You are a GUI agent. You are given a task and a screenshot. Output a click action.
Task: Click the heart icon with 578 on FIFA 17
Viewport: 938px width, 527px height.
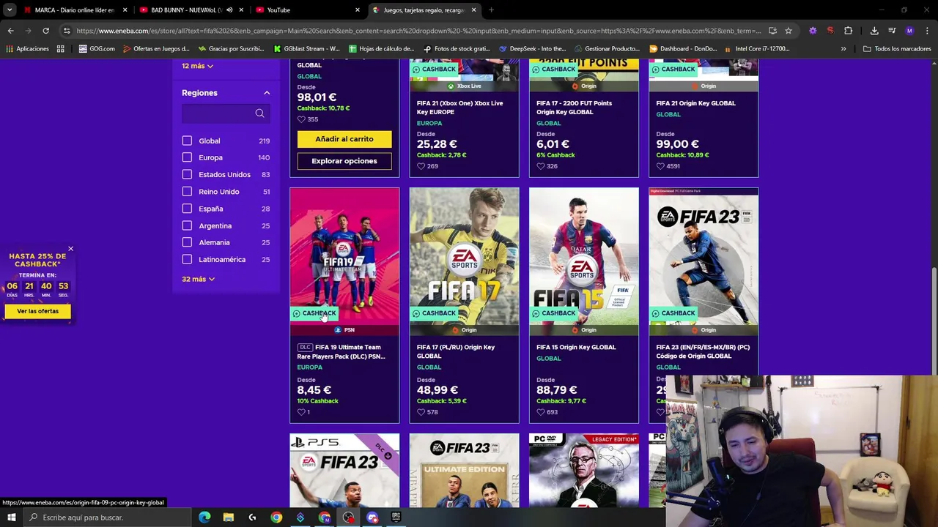[x=421, y=412]
